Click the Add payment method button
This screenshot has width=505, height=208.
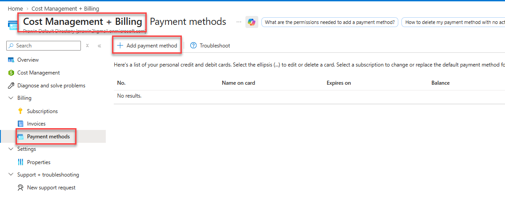[x=147, y=46]
